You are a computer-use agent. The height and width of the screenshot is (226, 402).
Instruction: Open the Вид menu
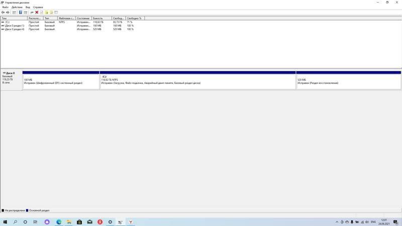28,7
